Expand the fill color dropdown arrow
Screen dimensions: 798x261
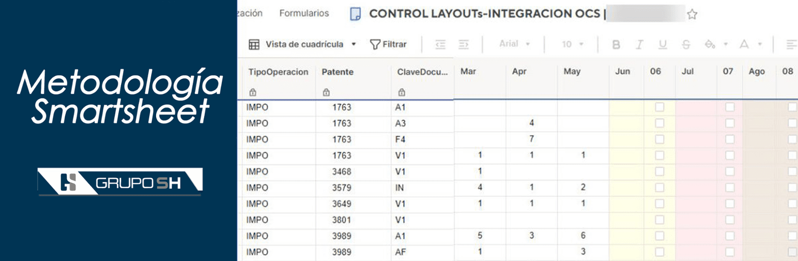[x=726, y=44]
